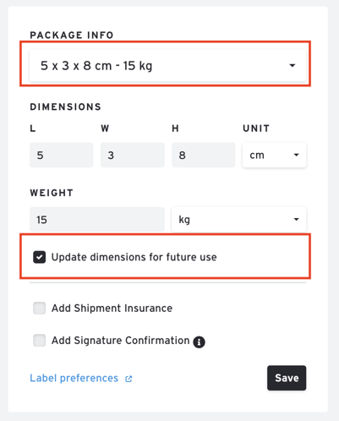This screenshot has width=339, height=421.
Task: Open the dimensions unit dropdown showing cm
Action: 274,155
